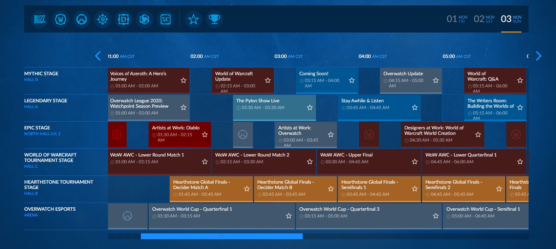Open North Hall Lvl 2 link
The image size is (556, 249).
point(42,134)
